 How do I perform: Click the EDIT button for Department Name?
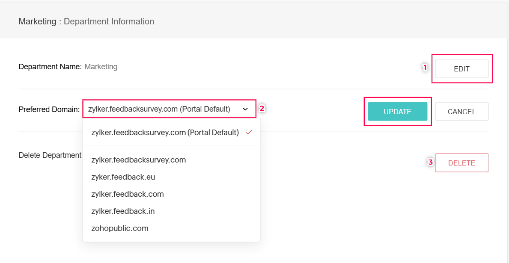point(461,69)
